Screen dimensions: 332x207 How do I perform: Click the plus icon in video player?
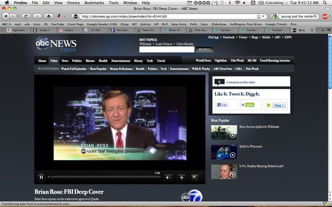click(x=182, y=178)
